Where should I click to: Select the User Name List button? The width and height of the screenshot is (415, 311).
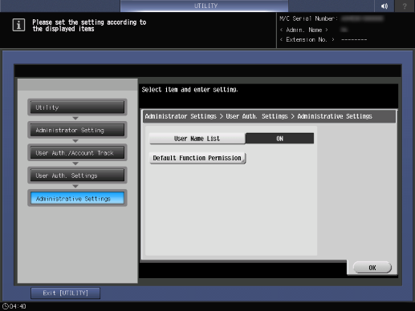[197, 139]
